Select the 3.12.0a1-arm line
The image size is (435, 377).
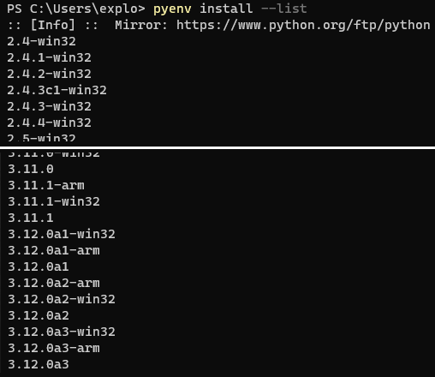pos(54,250)
